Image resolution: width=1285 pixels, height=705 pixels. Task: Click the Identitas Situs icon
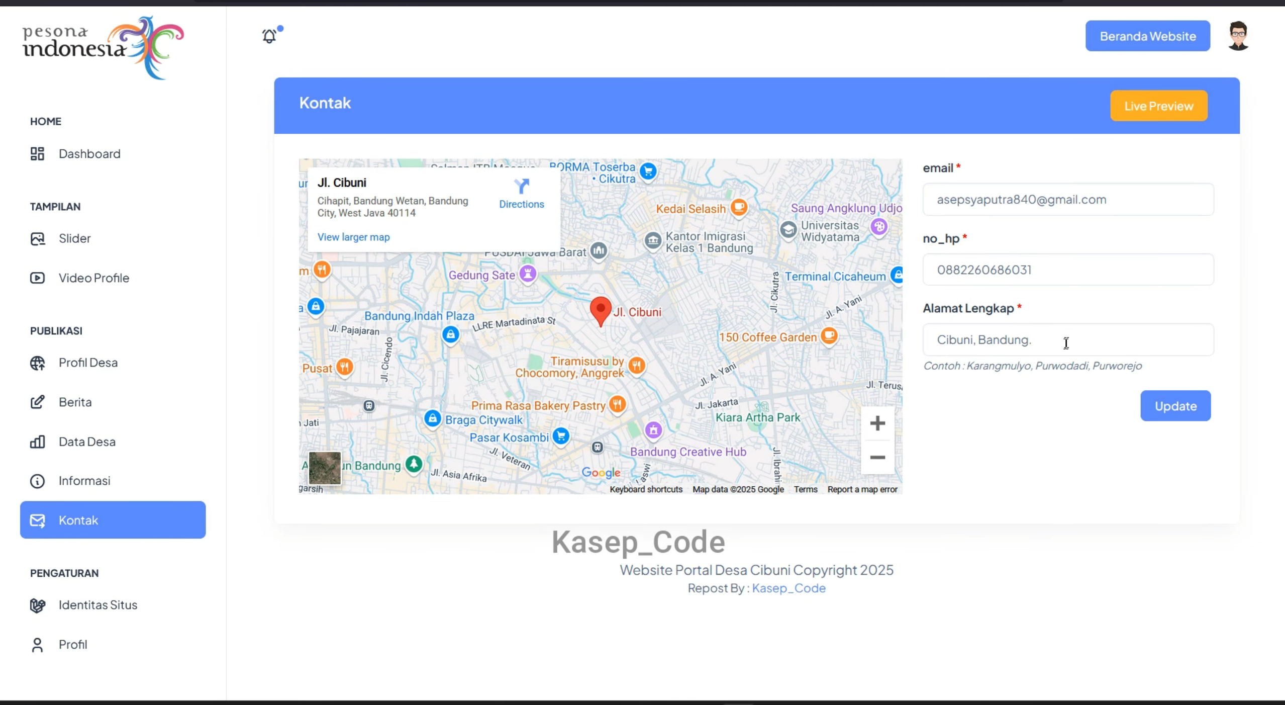click(x=37, y=605)
